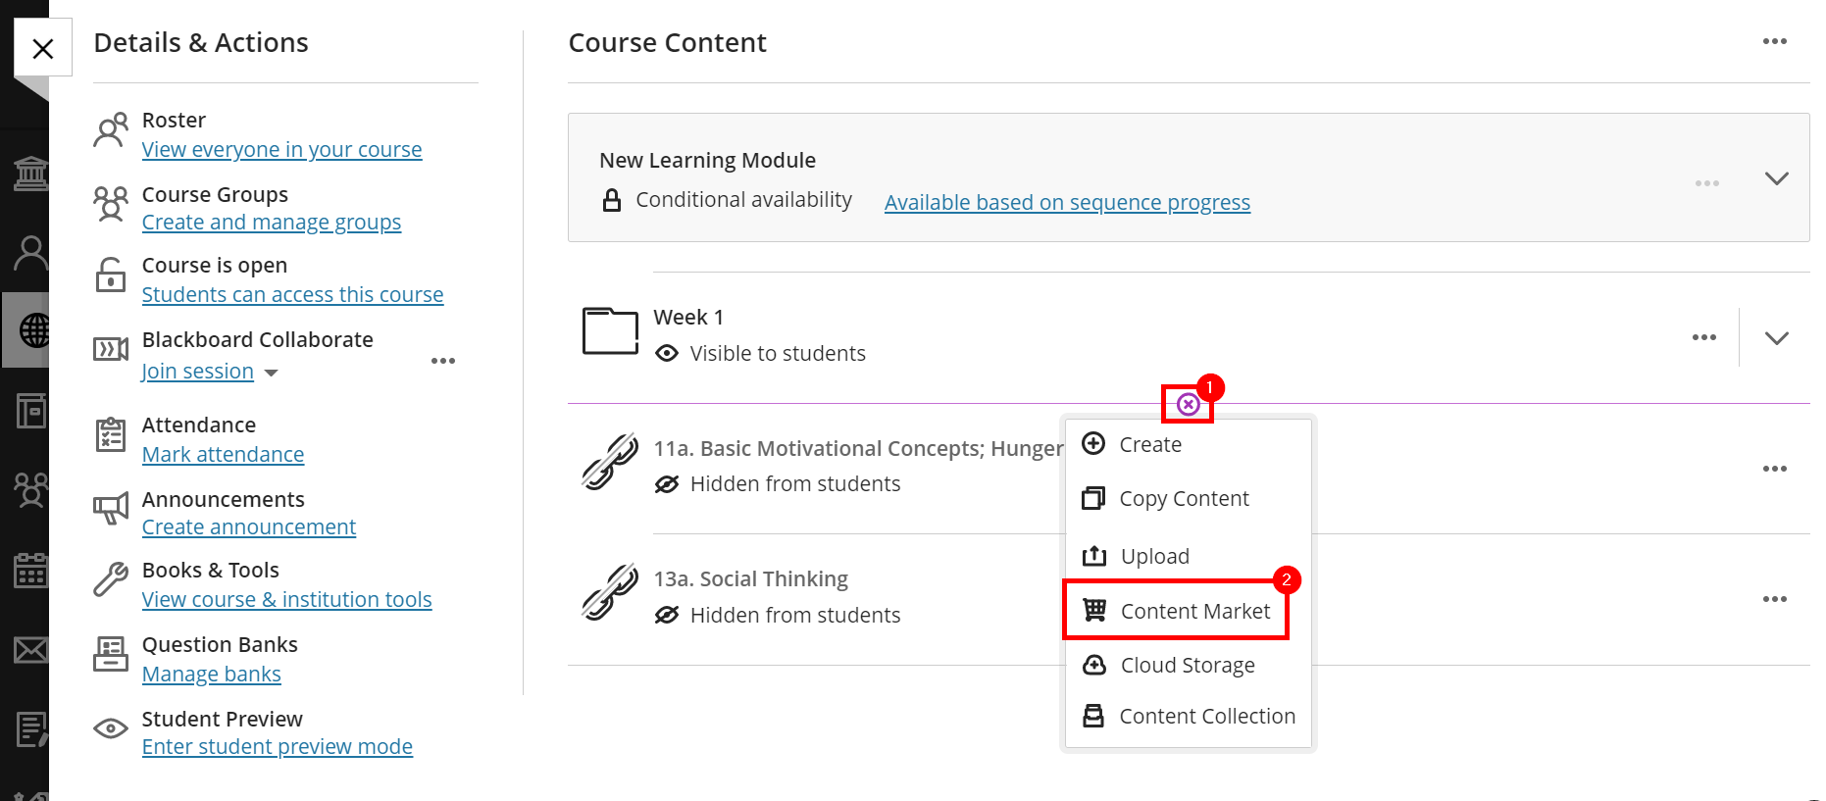Open Course Content options via ellipsis menu

[1775, 41]
